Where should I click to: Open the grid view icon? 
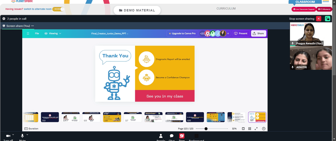250,129
